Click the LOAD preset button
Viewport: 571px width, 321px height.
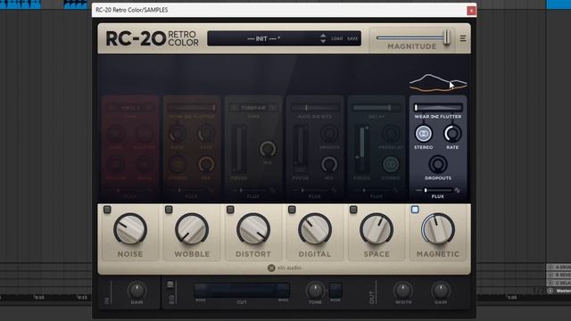[337, 38]
